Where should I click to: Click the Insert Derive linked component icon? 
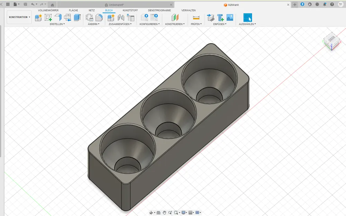210,17
